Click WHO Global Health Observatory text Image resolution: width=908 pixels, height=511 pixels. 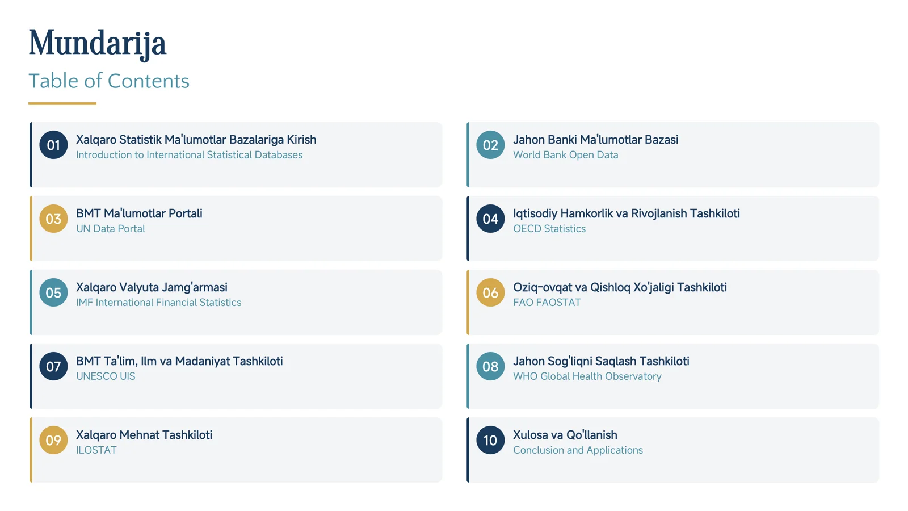(587, 376)
